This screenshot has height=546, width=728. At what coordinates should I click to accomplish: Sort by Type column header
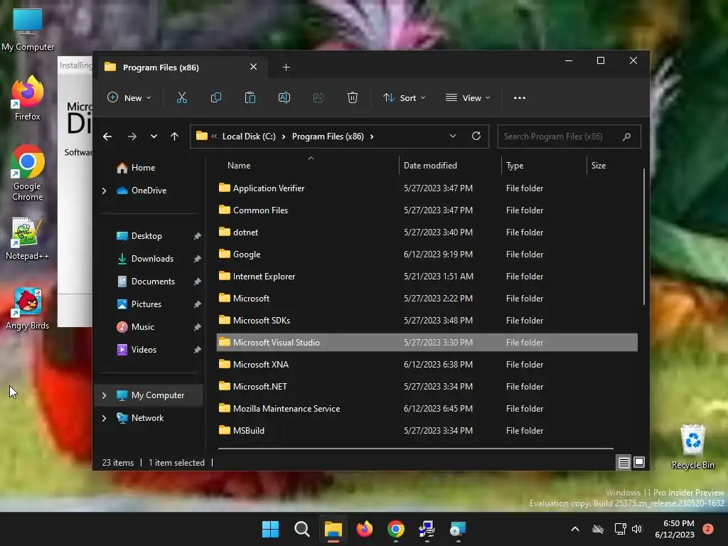[x=544, y=165]
